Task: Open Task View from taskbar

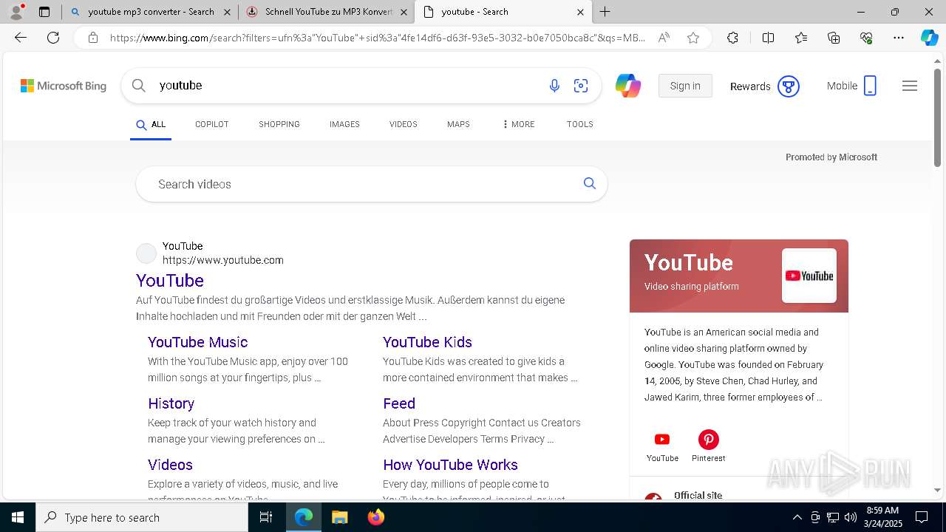Action: (266, 517)
